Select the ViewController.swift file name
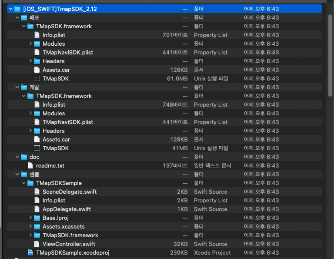334x259 pixels. pyautogui.click(x=69, y=244)
